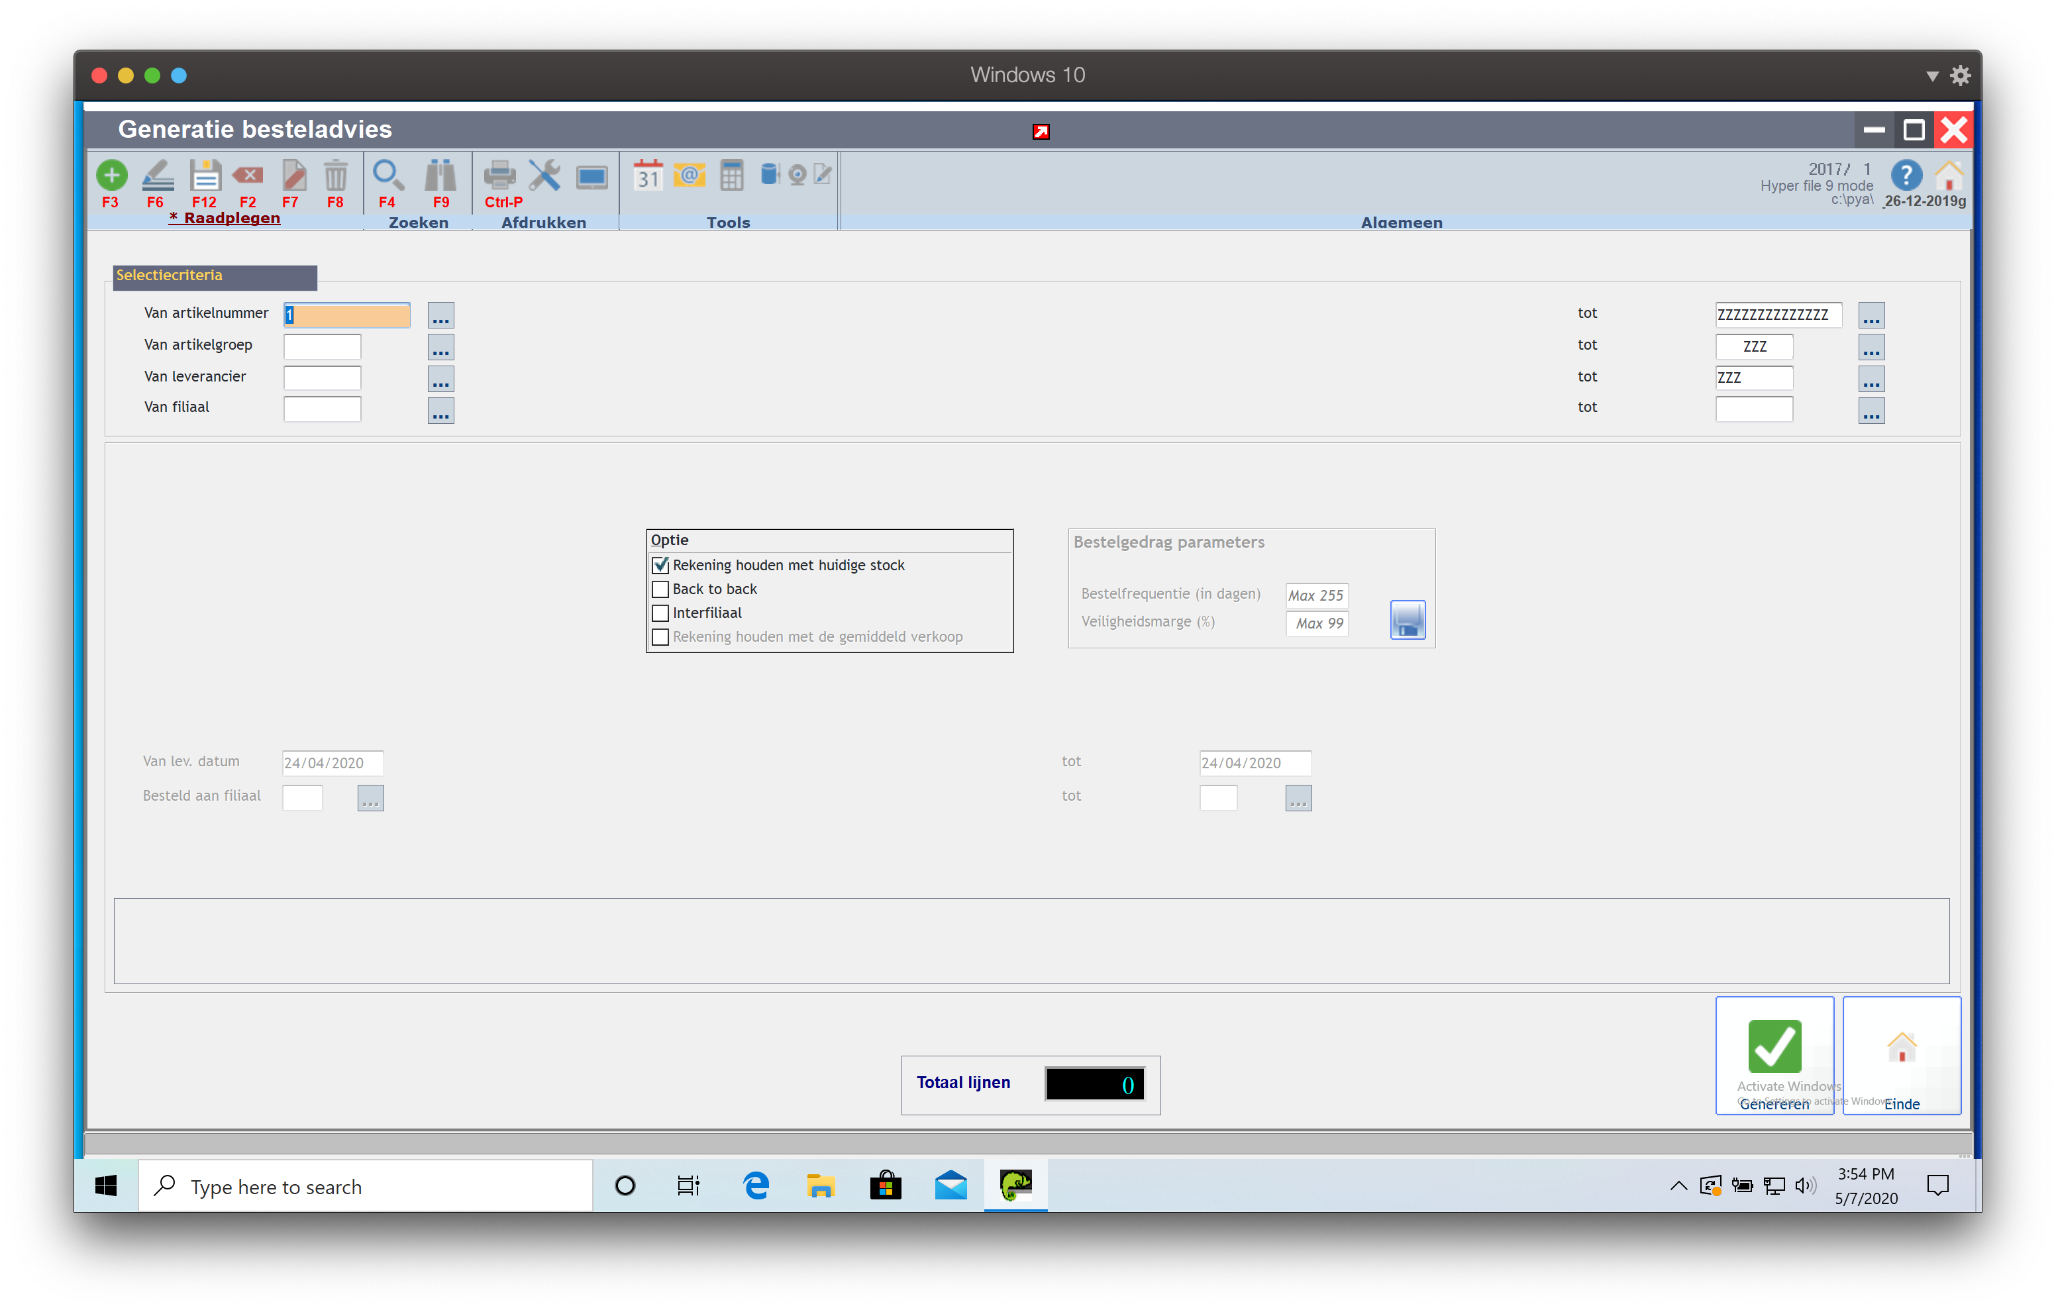The image size is (2056, 1310).
Task: Click the magnifying glass F4 search icon
Action: tap(387, 175)
